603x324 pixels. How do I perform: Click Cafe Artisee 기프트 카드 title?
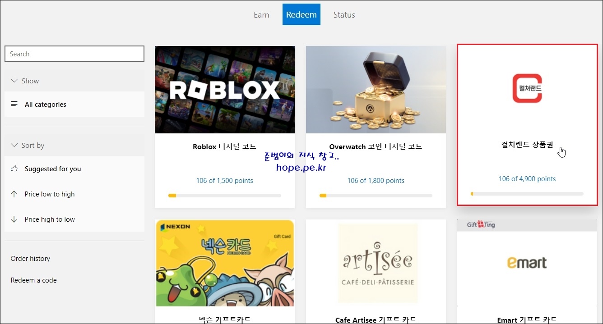[x=376, y=320]
